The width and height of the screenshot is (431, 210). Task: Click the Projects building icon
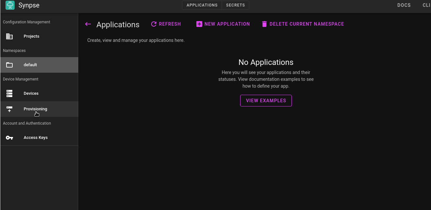[x=9, y=36]
